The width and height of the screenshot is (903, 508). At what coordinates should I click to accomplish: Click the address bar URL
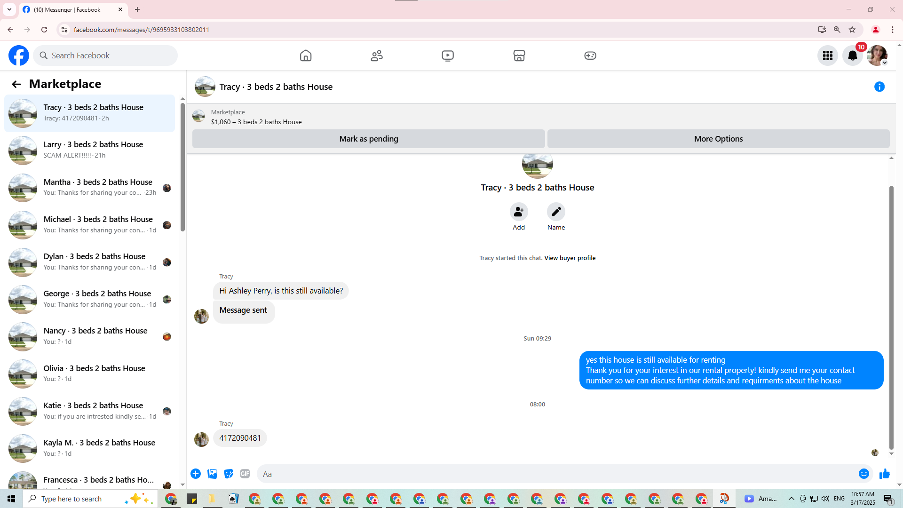point(142,30)
